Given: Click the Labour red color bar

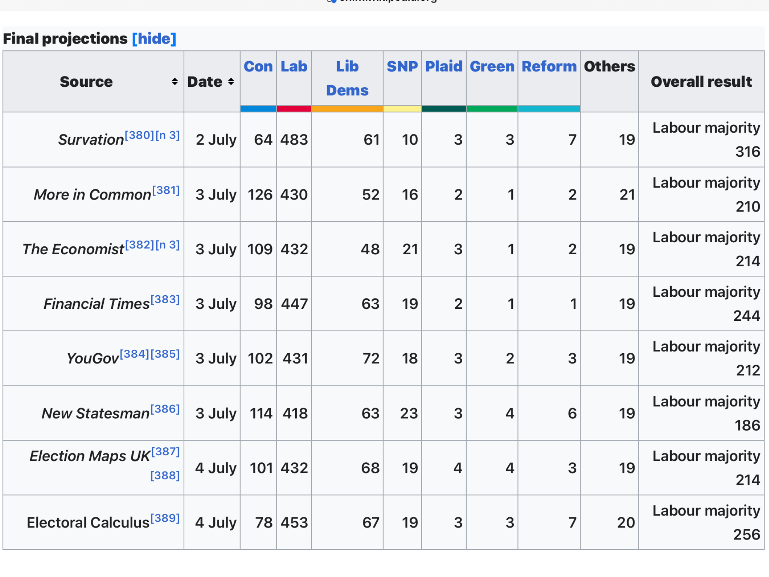Looking at the screenshot, I should point(294,109).
